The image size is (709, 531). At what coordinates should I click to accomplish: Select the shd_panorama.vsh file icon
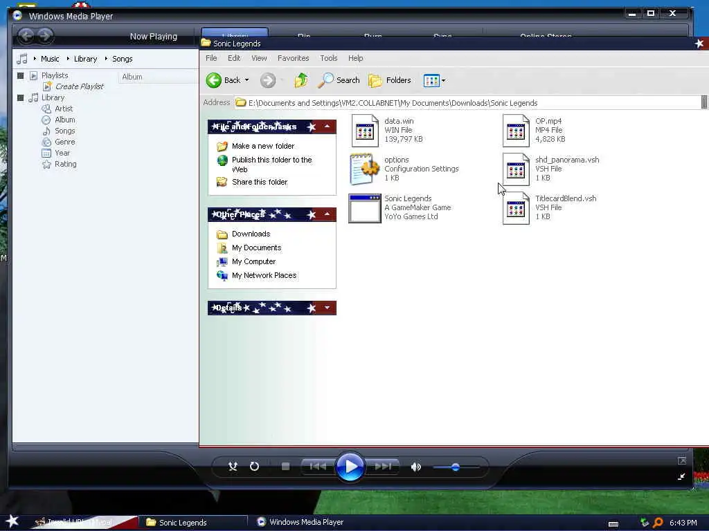(516, 169)
